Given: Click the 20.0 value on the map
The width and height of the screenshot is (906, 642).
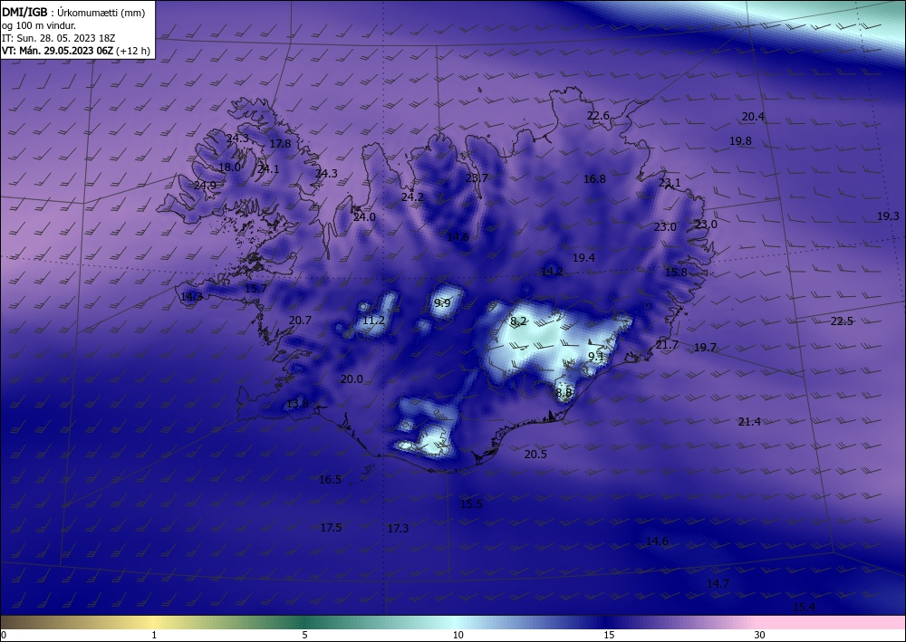Looking at the screenshot, I should (352, 379).
